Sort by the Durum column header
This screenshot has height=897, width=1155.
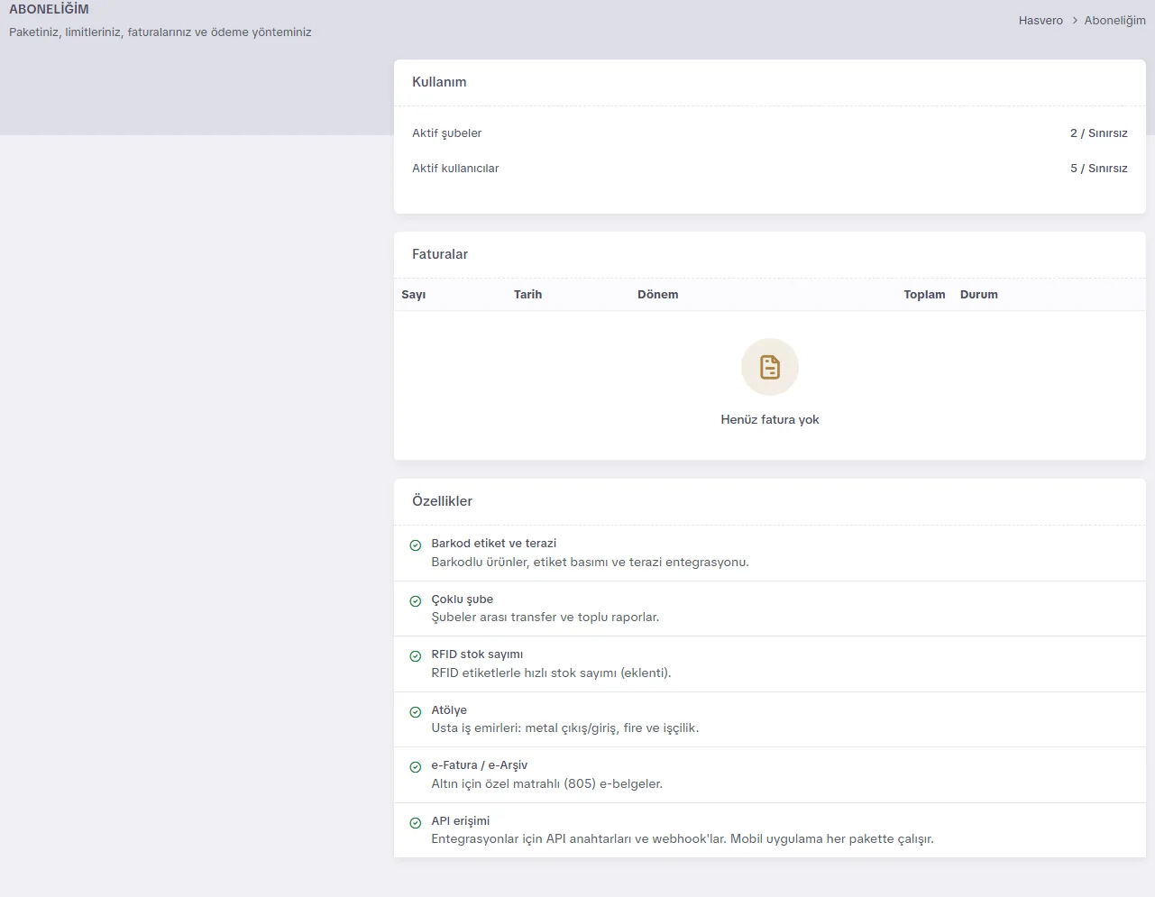click(979, 295)
